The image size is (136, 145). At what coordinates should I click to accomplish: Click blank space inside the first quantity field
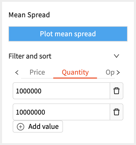click(x=76, y=91)
